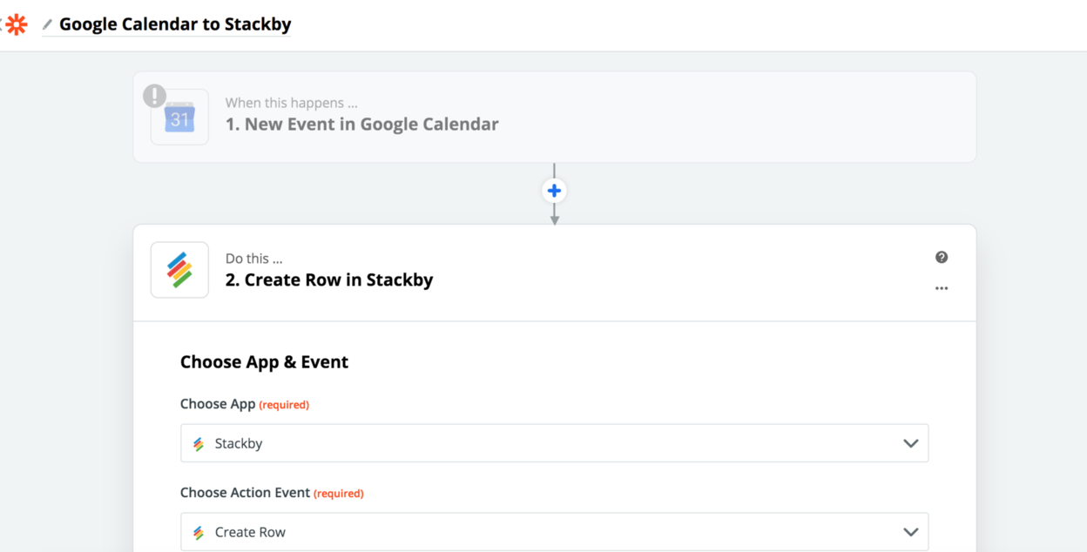Click small Stackby icon in Choose App field
Screen dimensions: 1087x552
199,444
